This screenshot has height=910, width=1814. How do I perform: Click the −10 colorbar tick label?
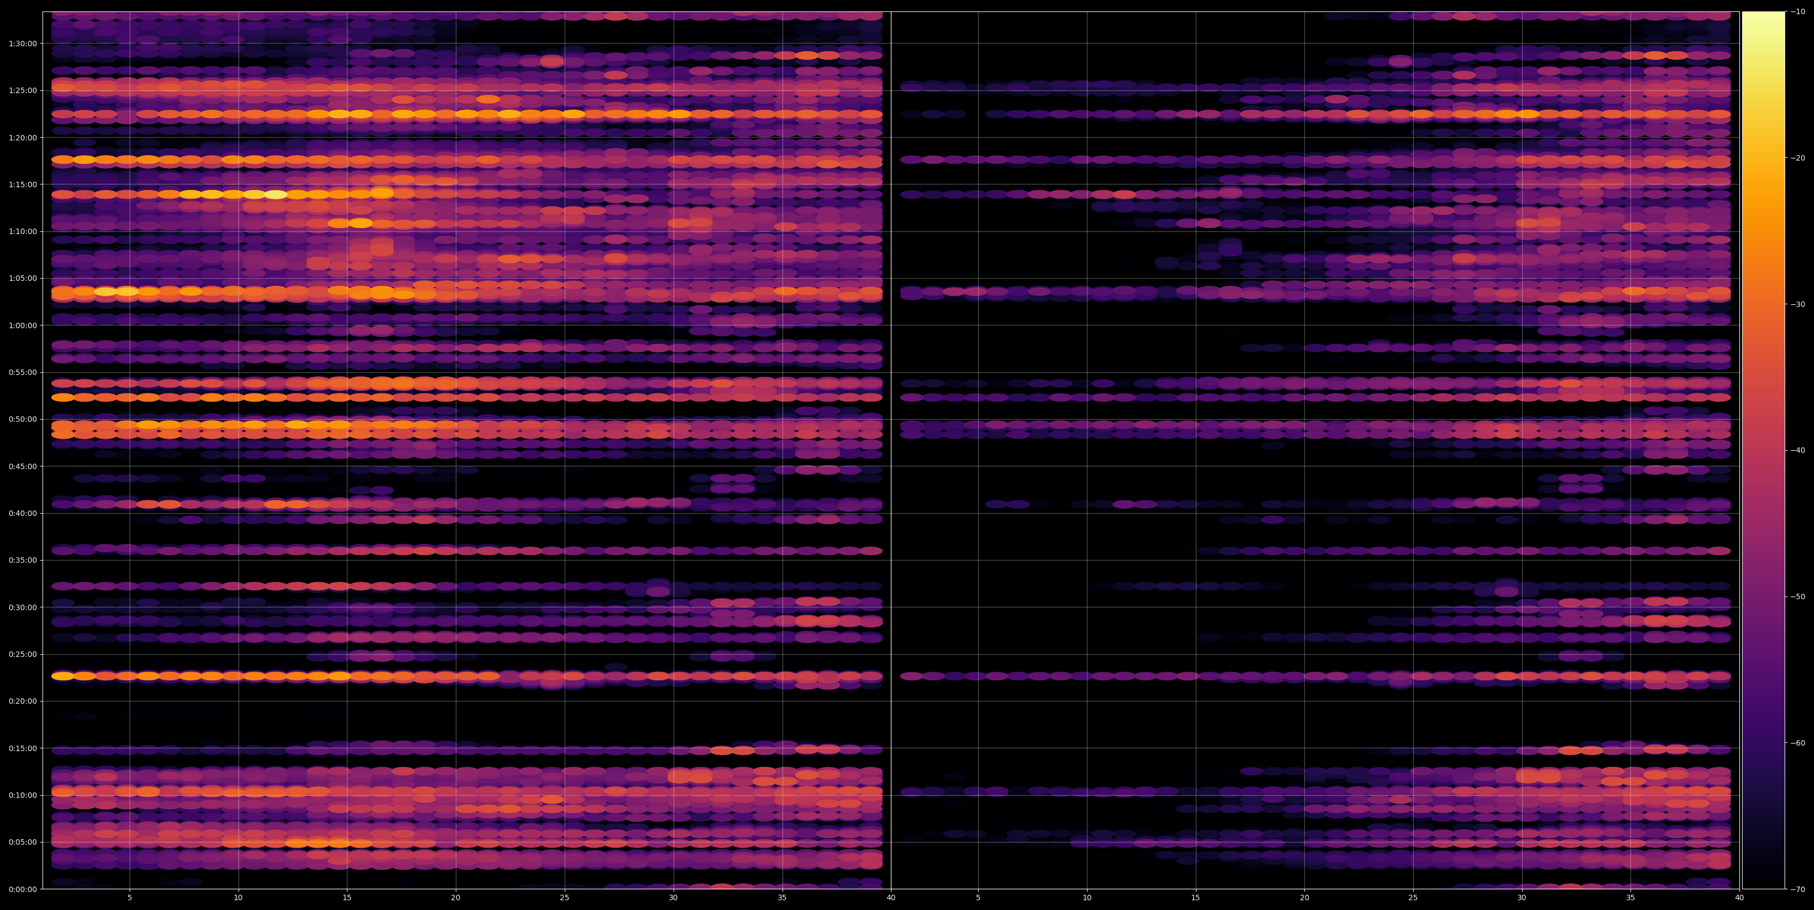[1797, 11]
